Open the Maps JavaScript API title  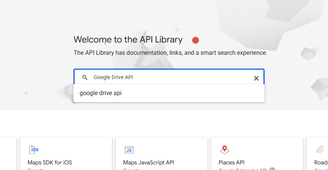tap(149, 163)
